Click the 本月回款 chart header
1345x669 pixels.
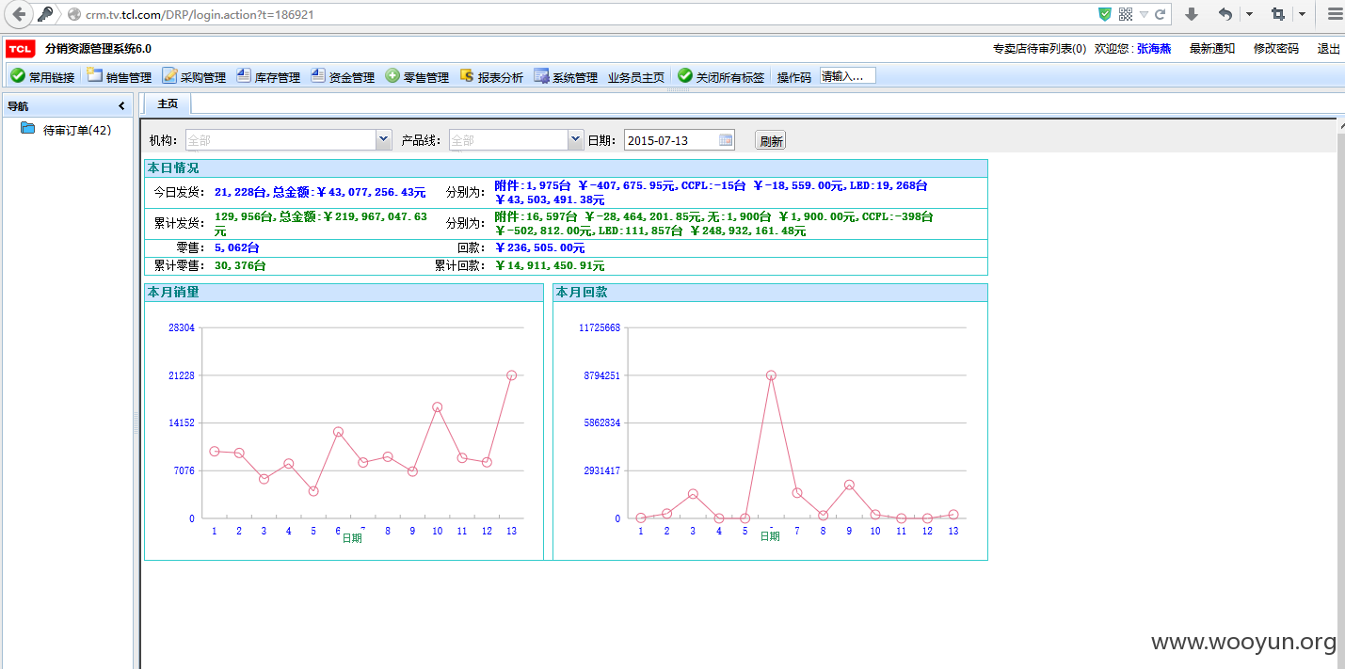click(x=770, y=293)
